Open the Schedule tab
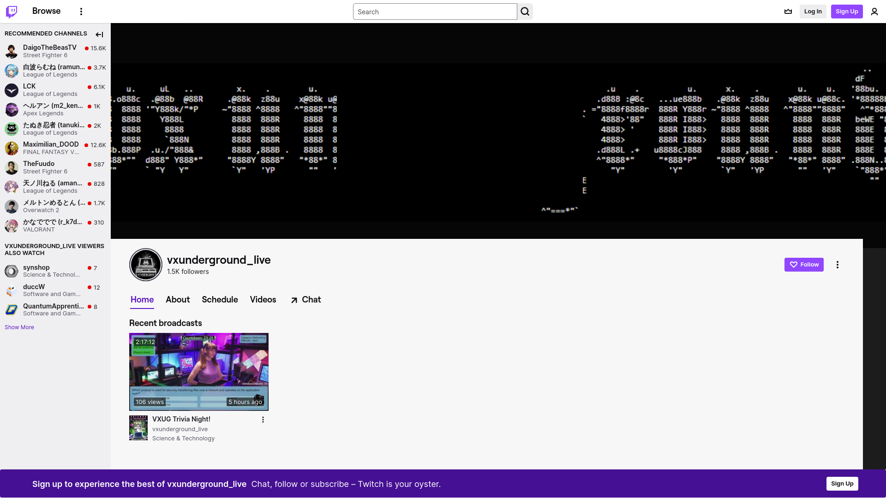 pyautogui.click(x=220, y=300)
